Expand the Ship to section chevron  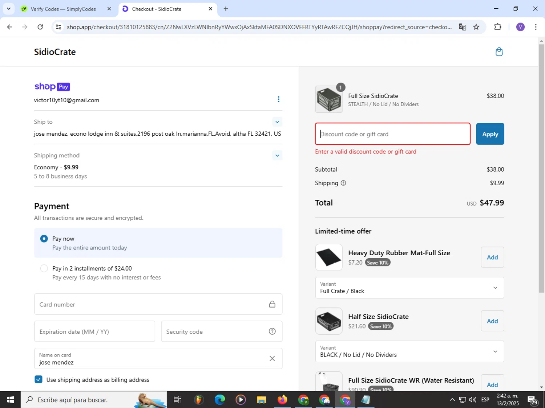pos(277,122)
